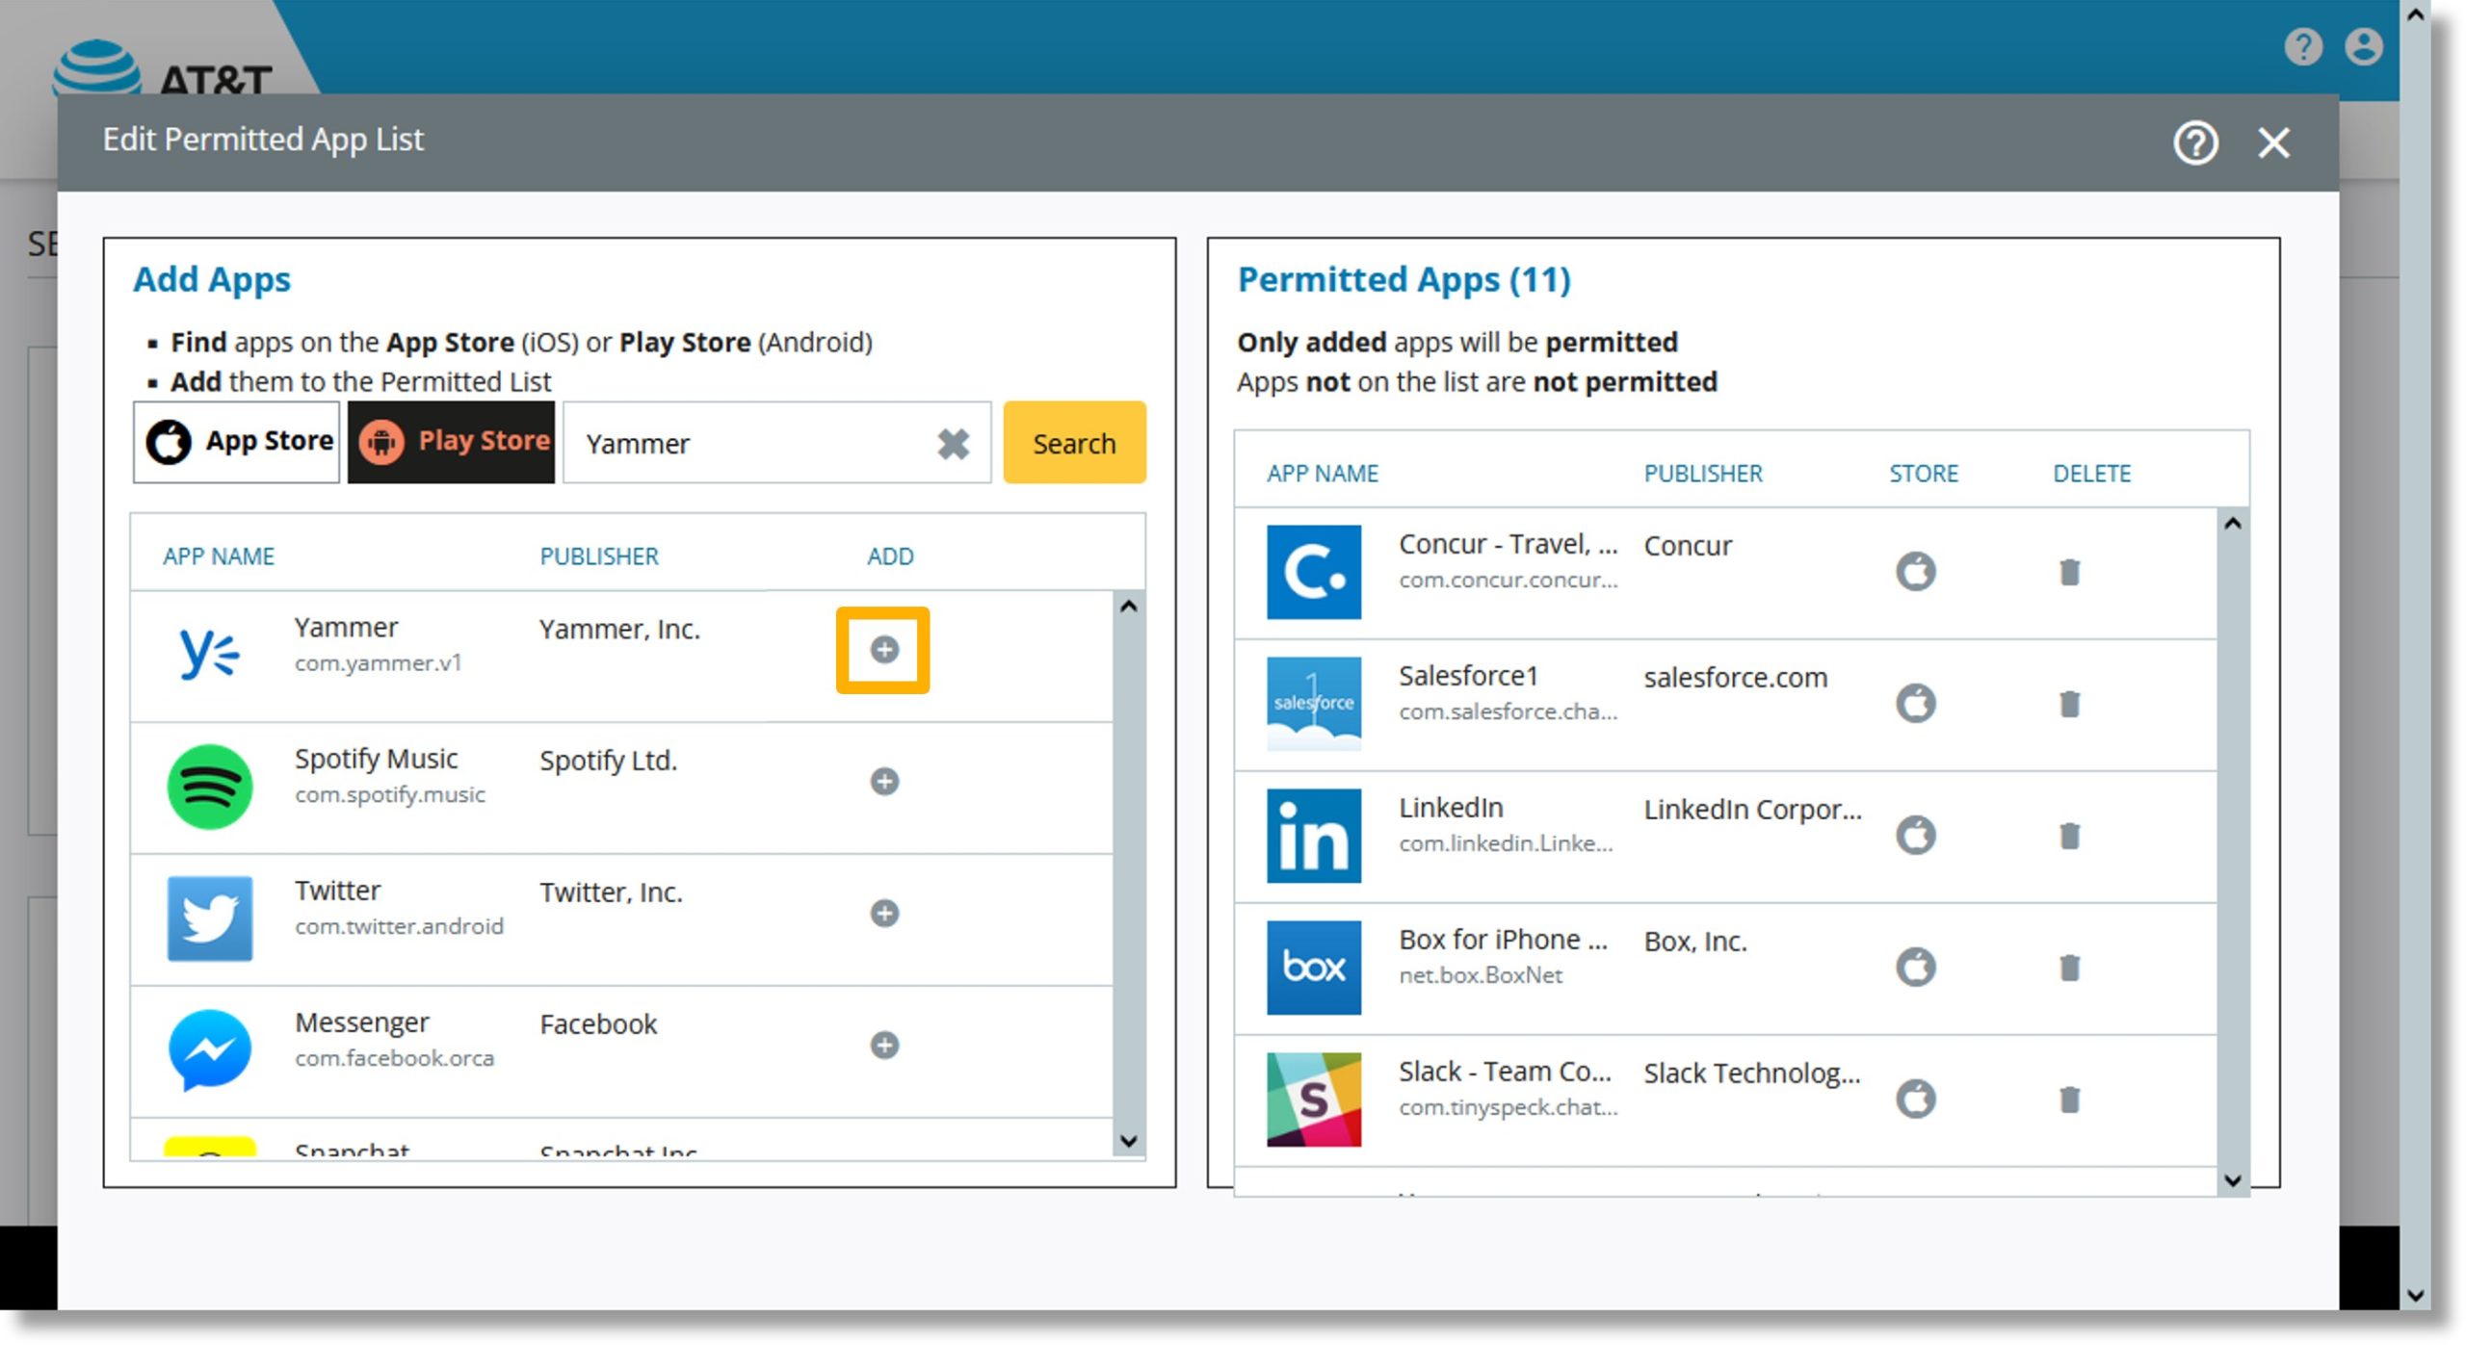Click the Permitted Apps list scroll down arrow

(x=2233, y=1180)
